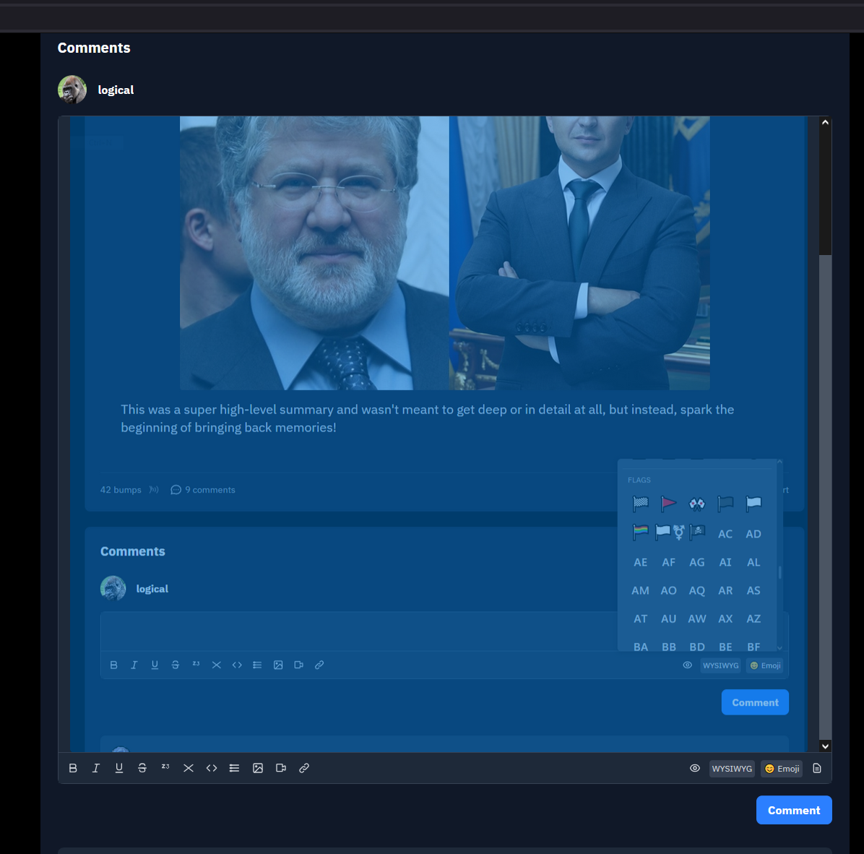Open the 9 comments link
This screenshot has width=864, height=854.
click(203, 490)
